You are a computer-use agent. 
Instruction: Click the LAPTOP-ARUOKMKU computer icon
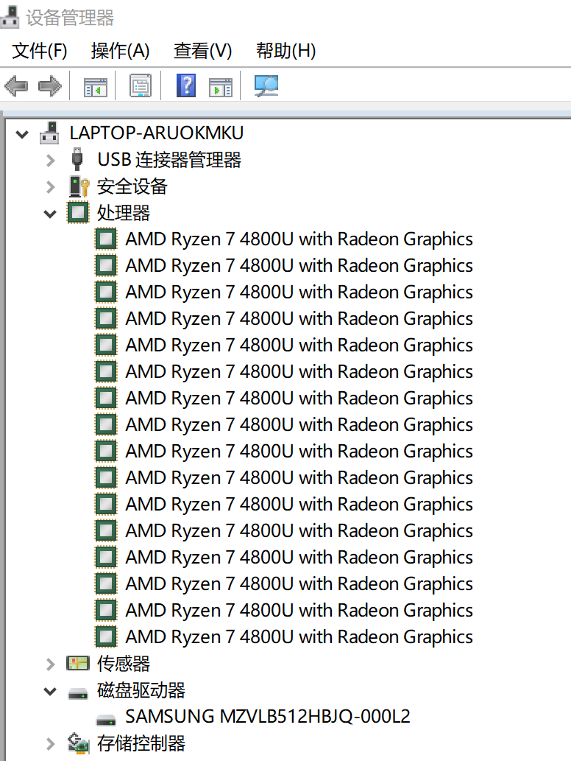tap(49, 133)
